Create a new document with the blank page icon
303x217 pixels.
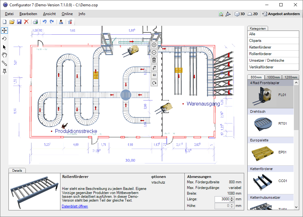pyautogui.click(x=5, y=22)
